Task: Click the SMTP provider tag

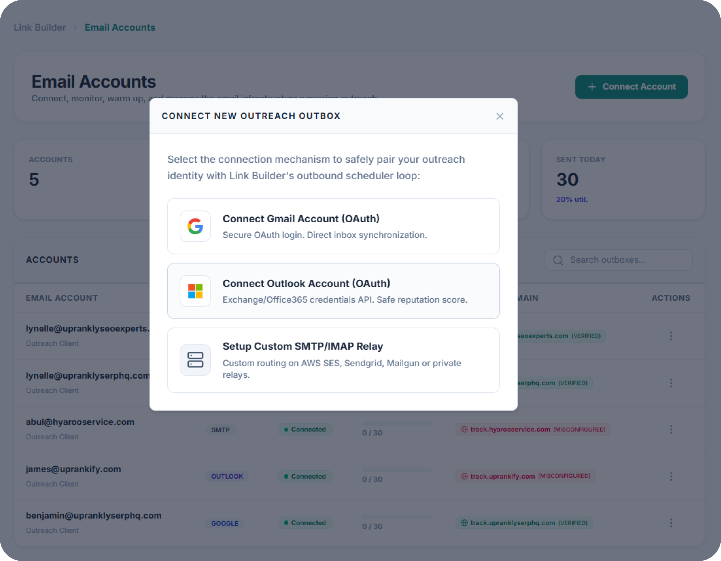Action: (220, 430)
